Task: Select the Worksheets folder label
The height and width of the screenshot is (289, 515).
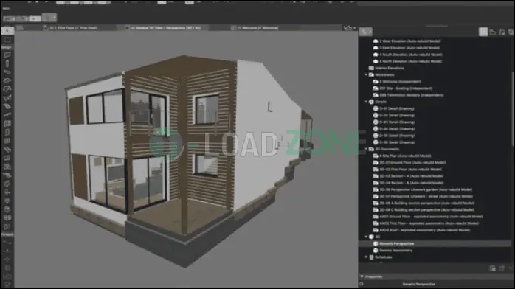Action: 384,74
